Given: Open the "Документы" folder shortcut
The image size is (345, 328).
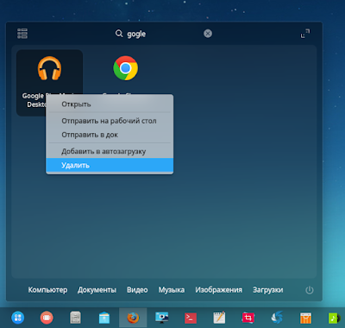Looking at the screenshot, I should point(97,290).
